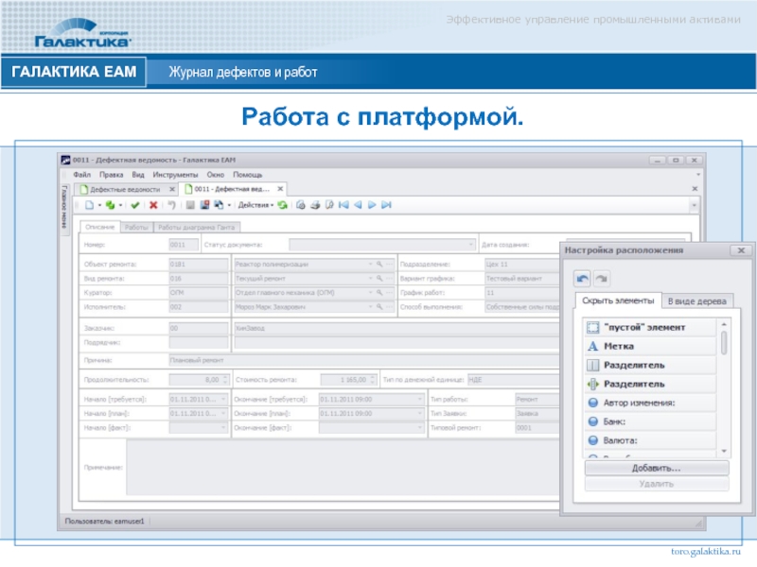
Task: Switch to the Работы диаграмма Ганта tab
Action: point(197,227)
